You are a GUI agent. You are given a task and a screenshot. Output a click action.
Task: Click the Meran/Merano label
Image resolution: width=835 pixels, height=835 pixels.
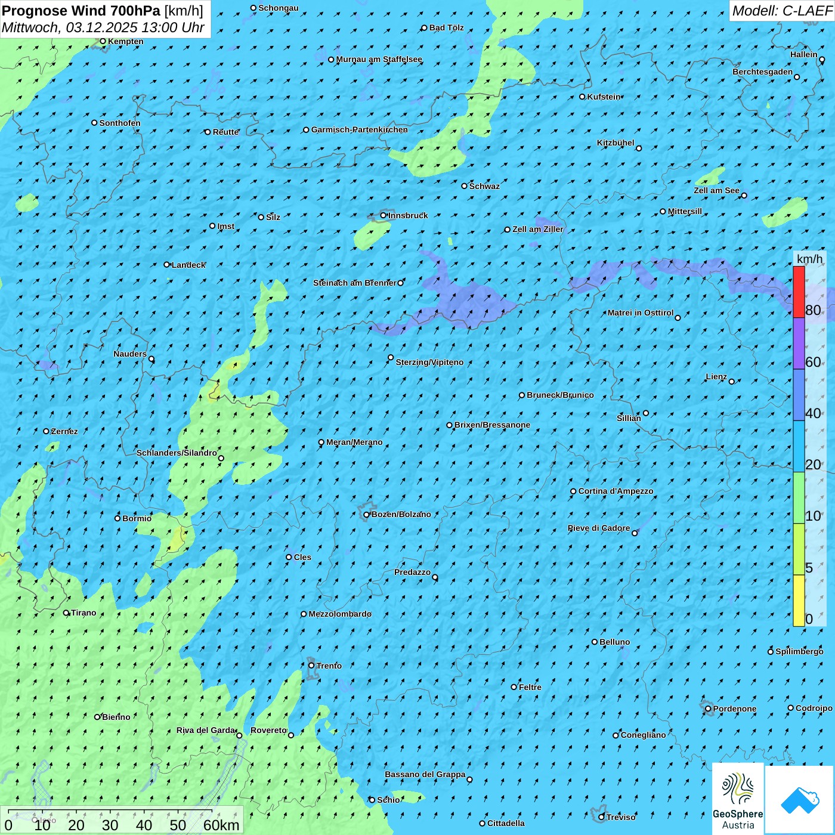point(354,442)
